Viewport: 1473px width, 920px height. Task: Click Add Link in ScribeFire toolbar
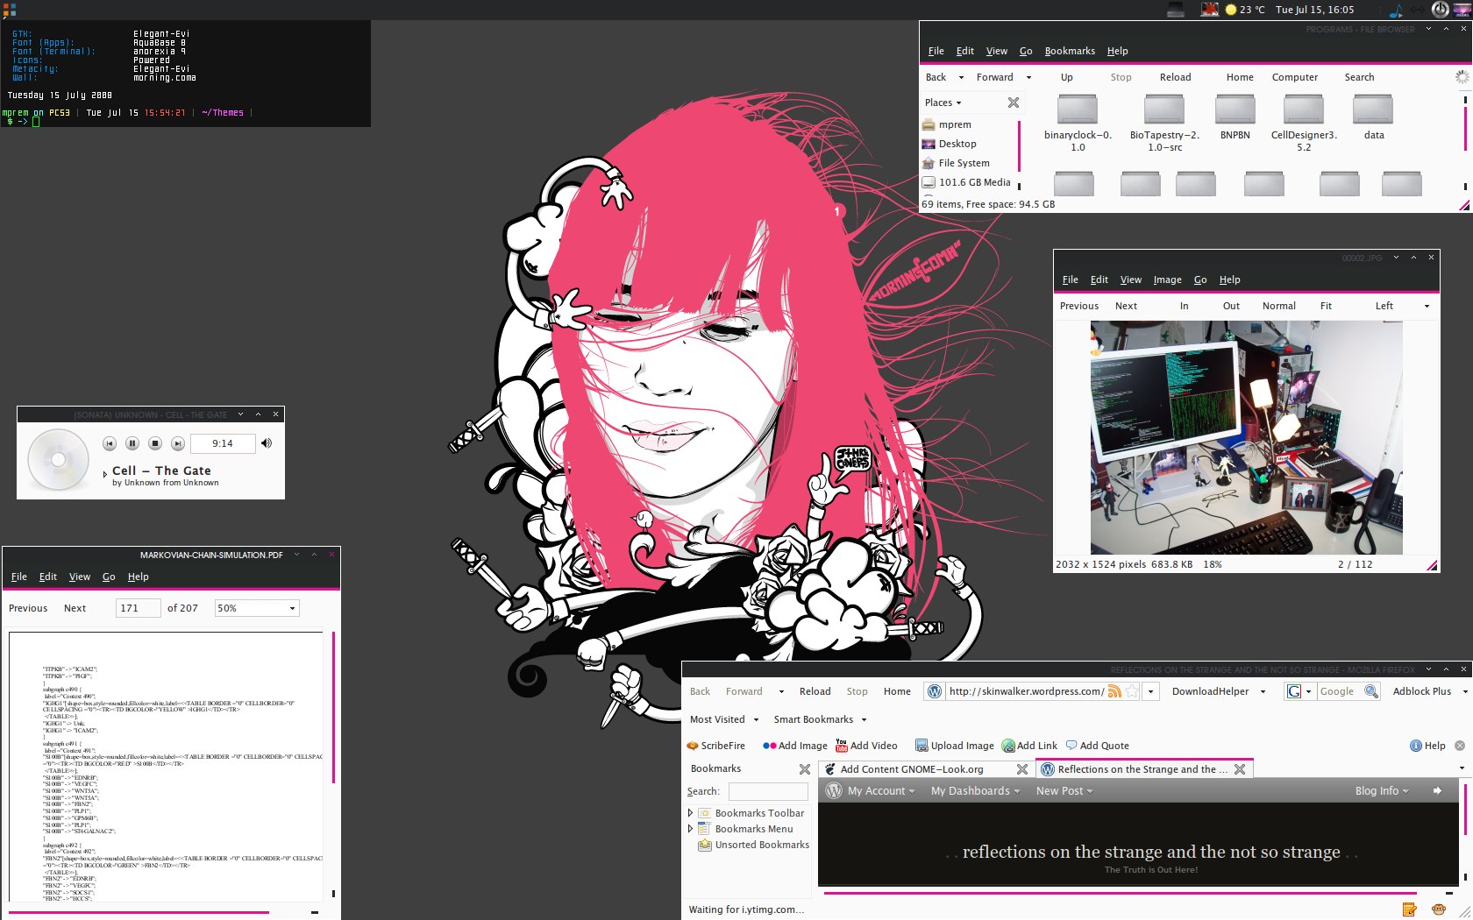(1029, 746)
